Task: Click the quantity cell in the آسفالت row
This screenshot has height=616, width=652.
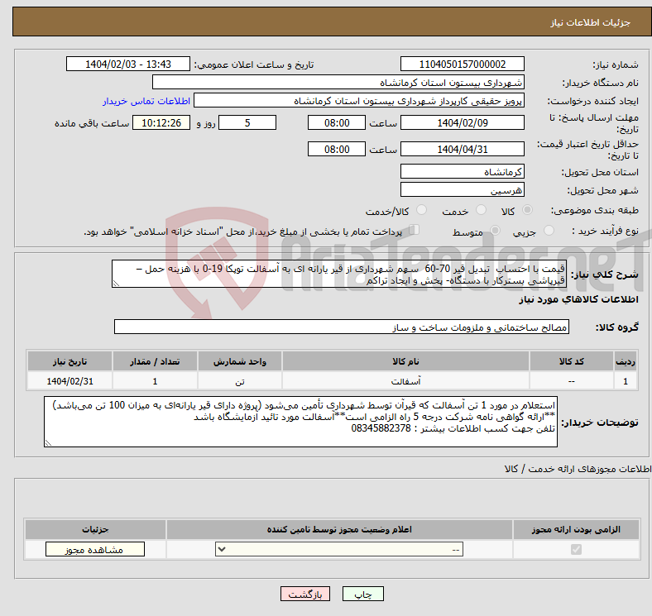Action: point(155,381)
